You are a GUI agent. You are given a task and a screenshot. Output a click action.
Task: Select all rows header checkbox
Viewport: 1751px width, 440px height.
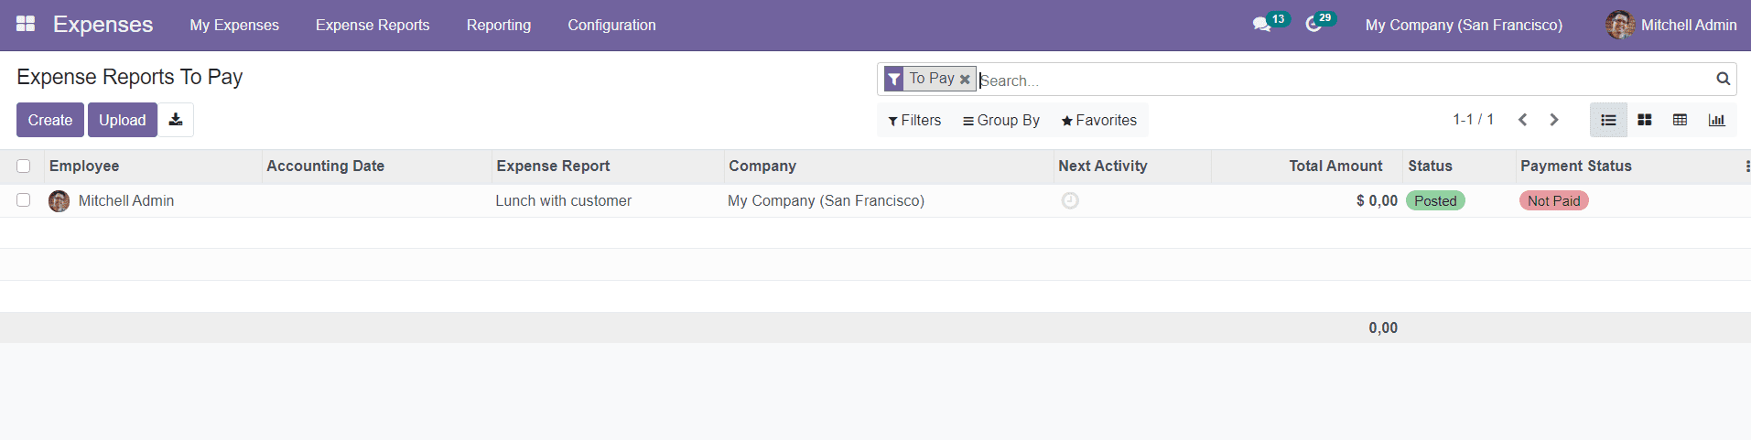[x=24, y=166]
